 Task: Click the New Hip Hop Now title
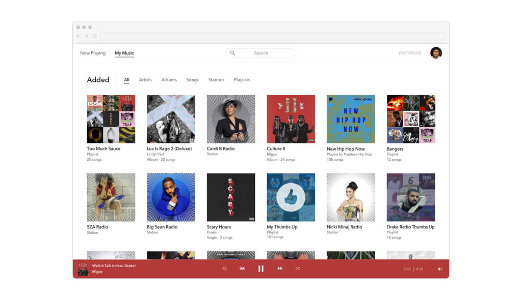point(346,149)
